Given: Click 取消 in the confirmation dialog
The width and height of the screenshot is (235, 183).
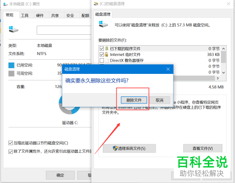Looking at the screenshot, I should click(159, 100).
